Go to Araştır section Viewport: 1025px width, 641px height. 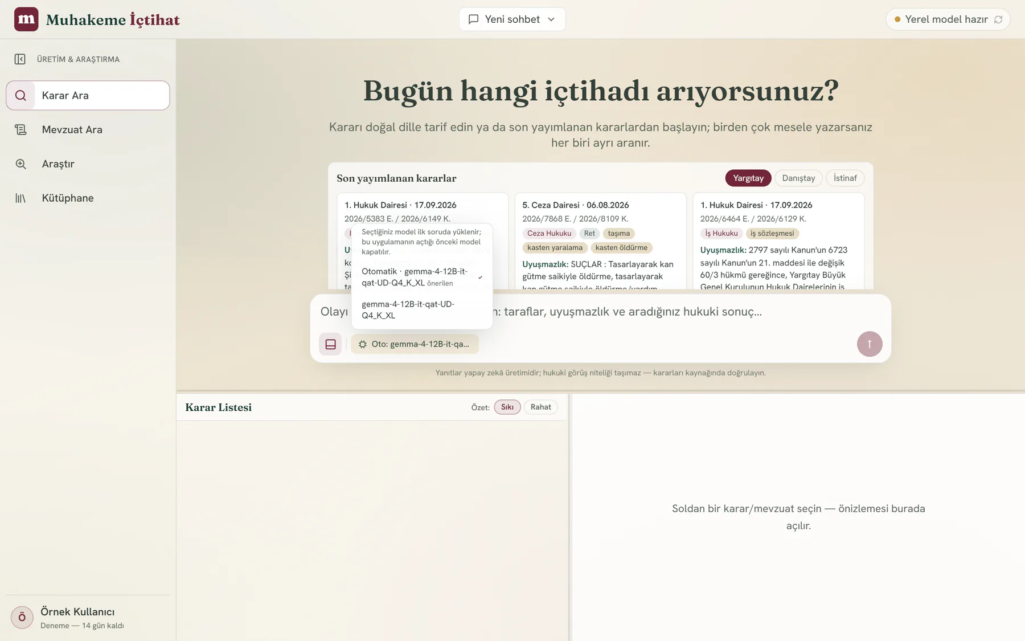point(88,164)
